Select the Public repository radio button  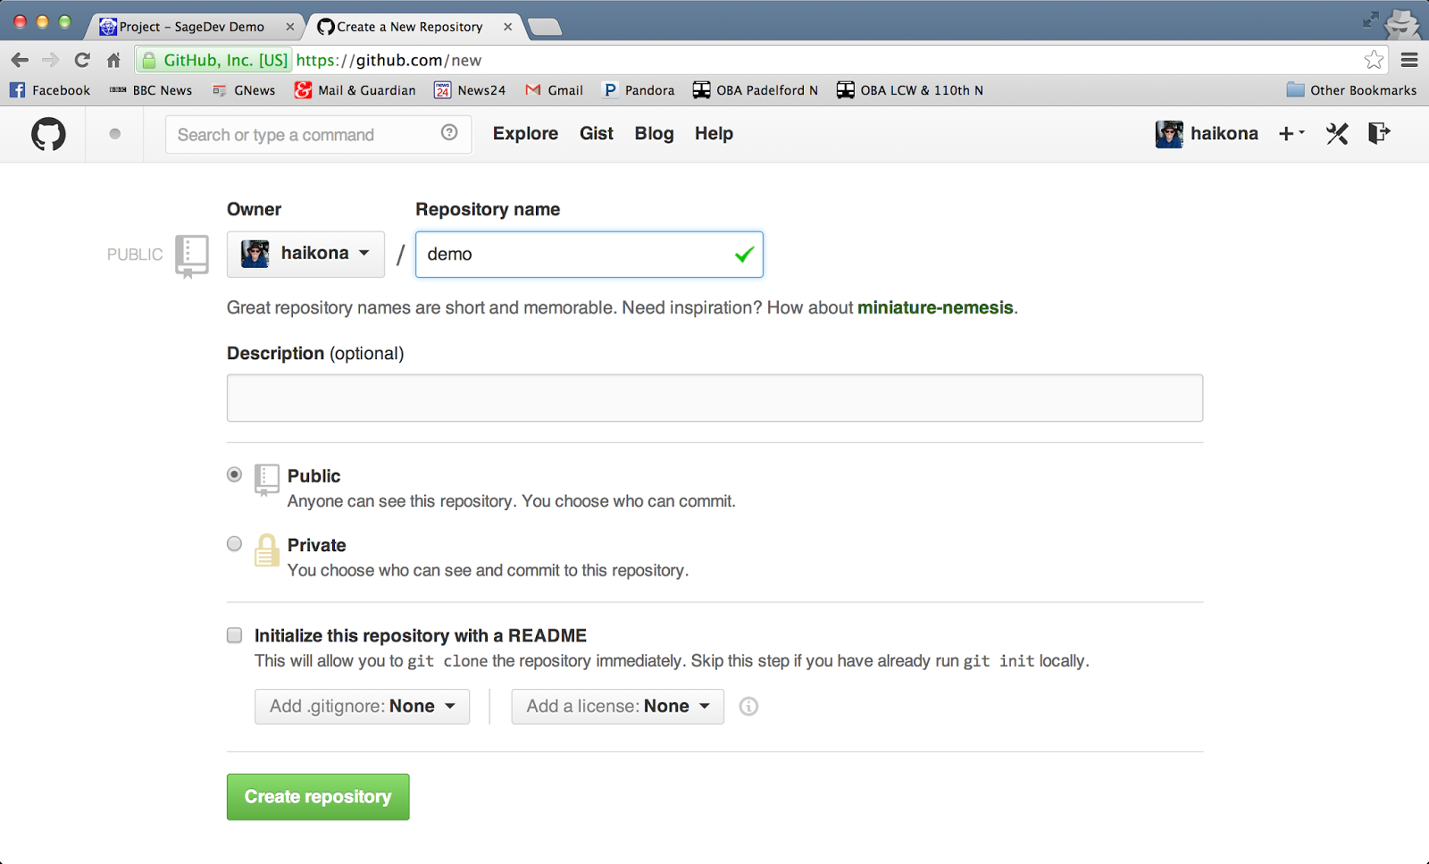[x=234, y=474]
